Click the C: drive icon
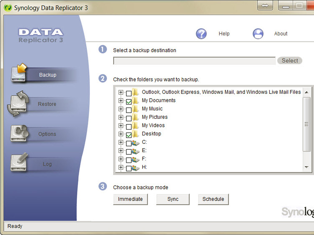This screenshot has width=314, height=235. point(136,143)
